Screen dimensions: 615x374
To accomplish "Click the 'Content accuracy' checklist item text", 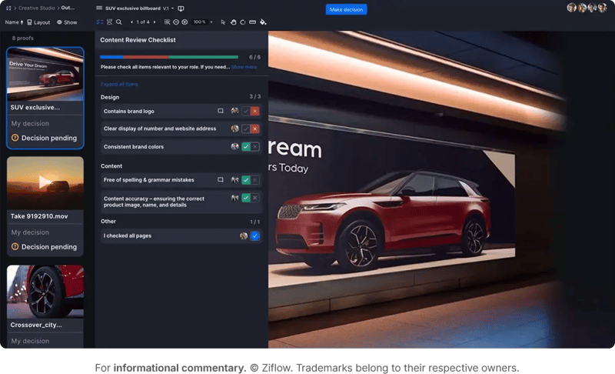I will [x=154, y=202].
